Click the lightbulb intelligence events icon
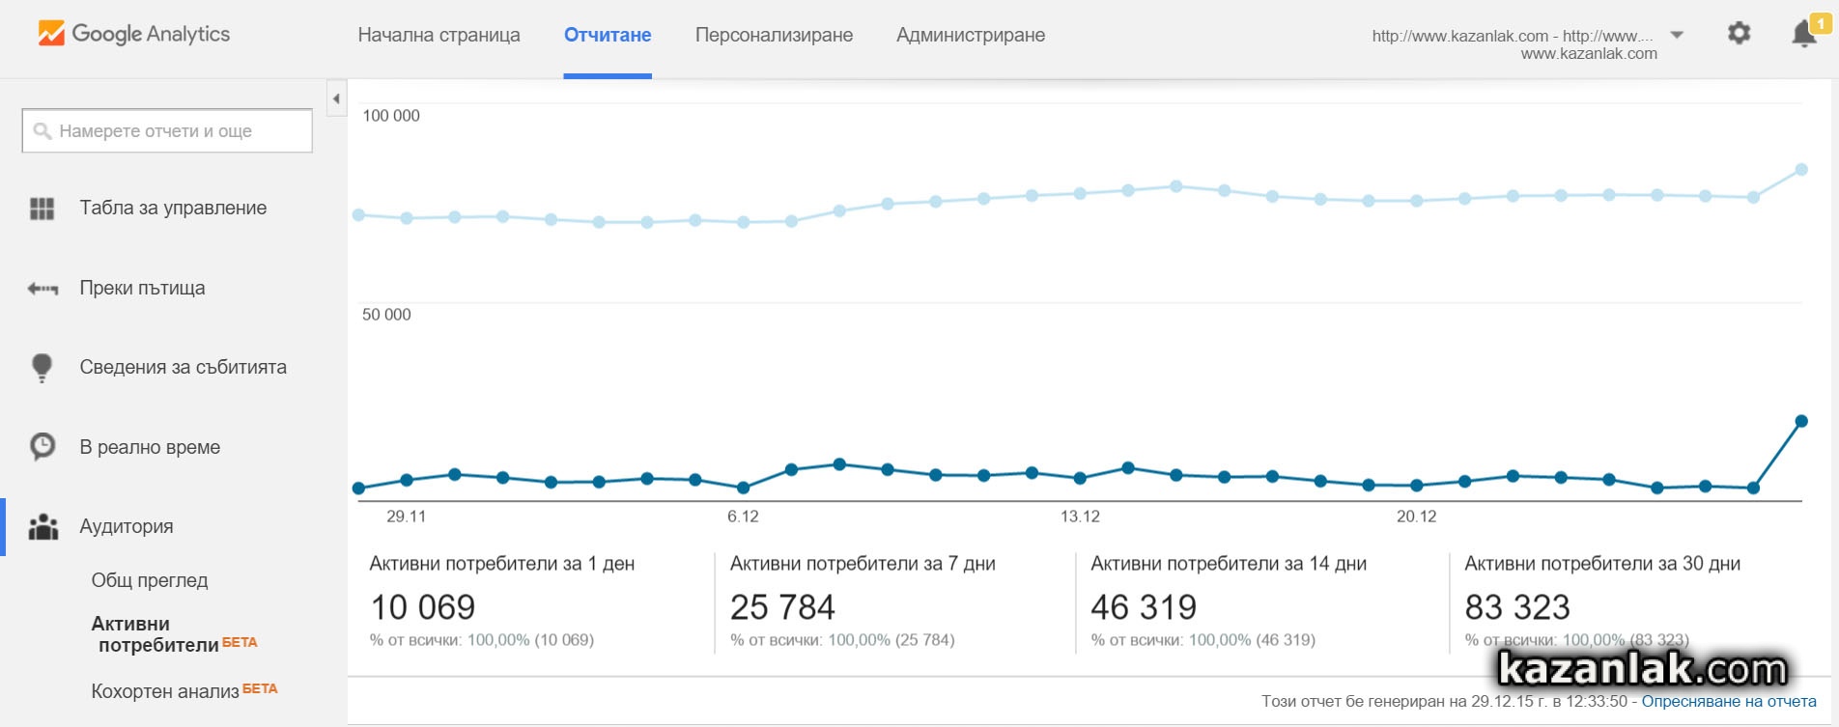The height and width of the screenshot is (727, 1839). 42,368
